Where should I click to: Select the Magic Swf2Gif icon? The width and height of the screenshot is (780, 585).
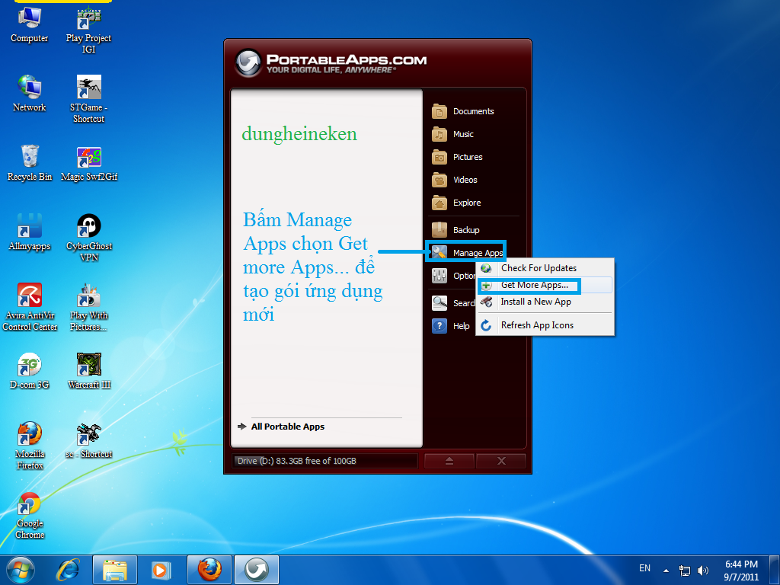(89, 165)
